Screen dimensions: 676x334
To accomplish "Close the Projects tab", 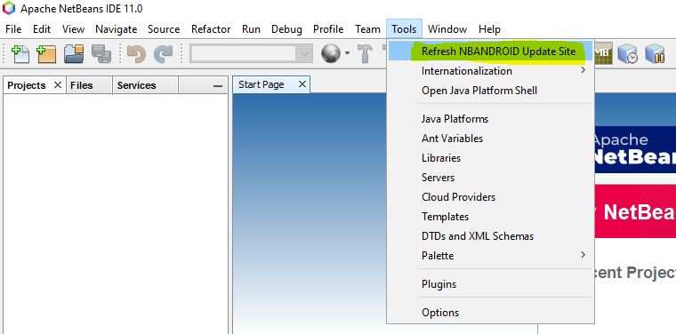I will 58,84.
